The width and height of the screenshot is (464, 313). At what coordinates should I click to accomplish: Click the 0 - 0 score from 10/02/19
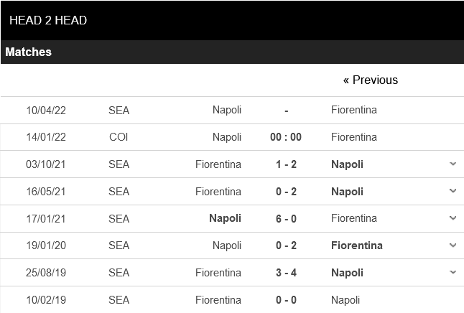click(x=287, y=299)
